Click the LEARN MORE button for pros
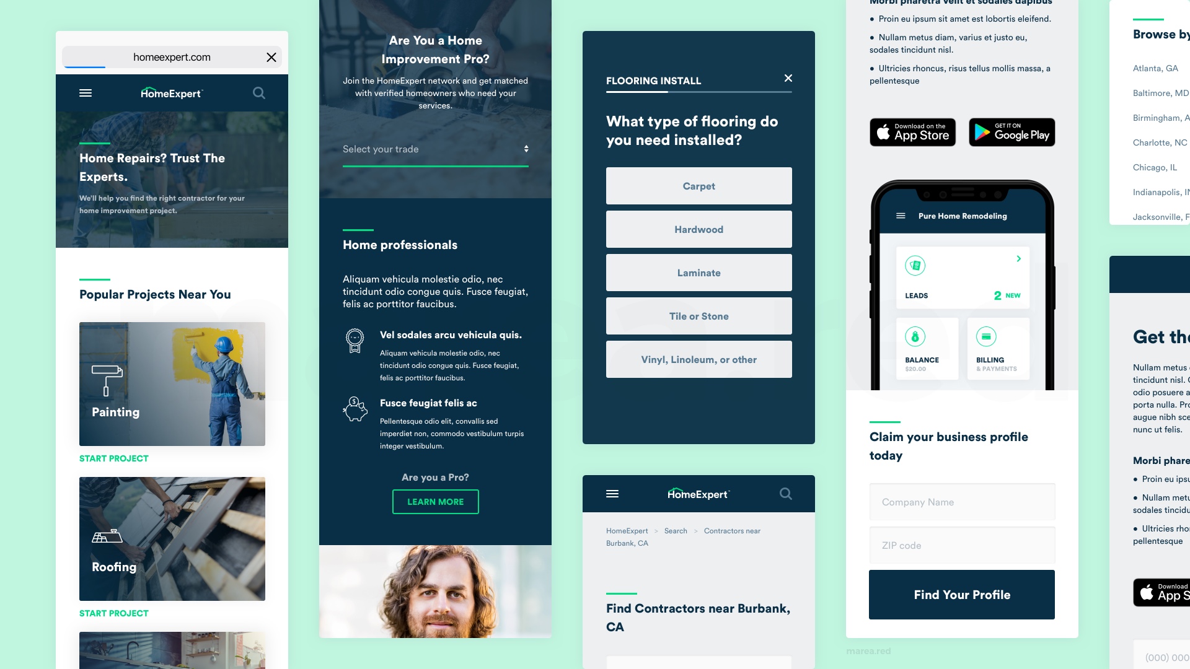This screenshot has height=669, width=1190. click(x=435, y=502)
